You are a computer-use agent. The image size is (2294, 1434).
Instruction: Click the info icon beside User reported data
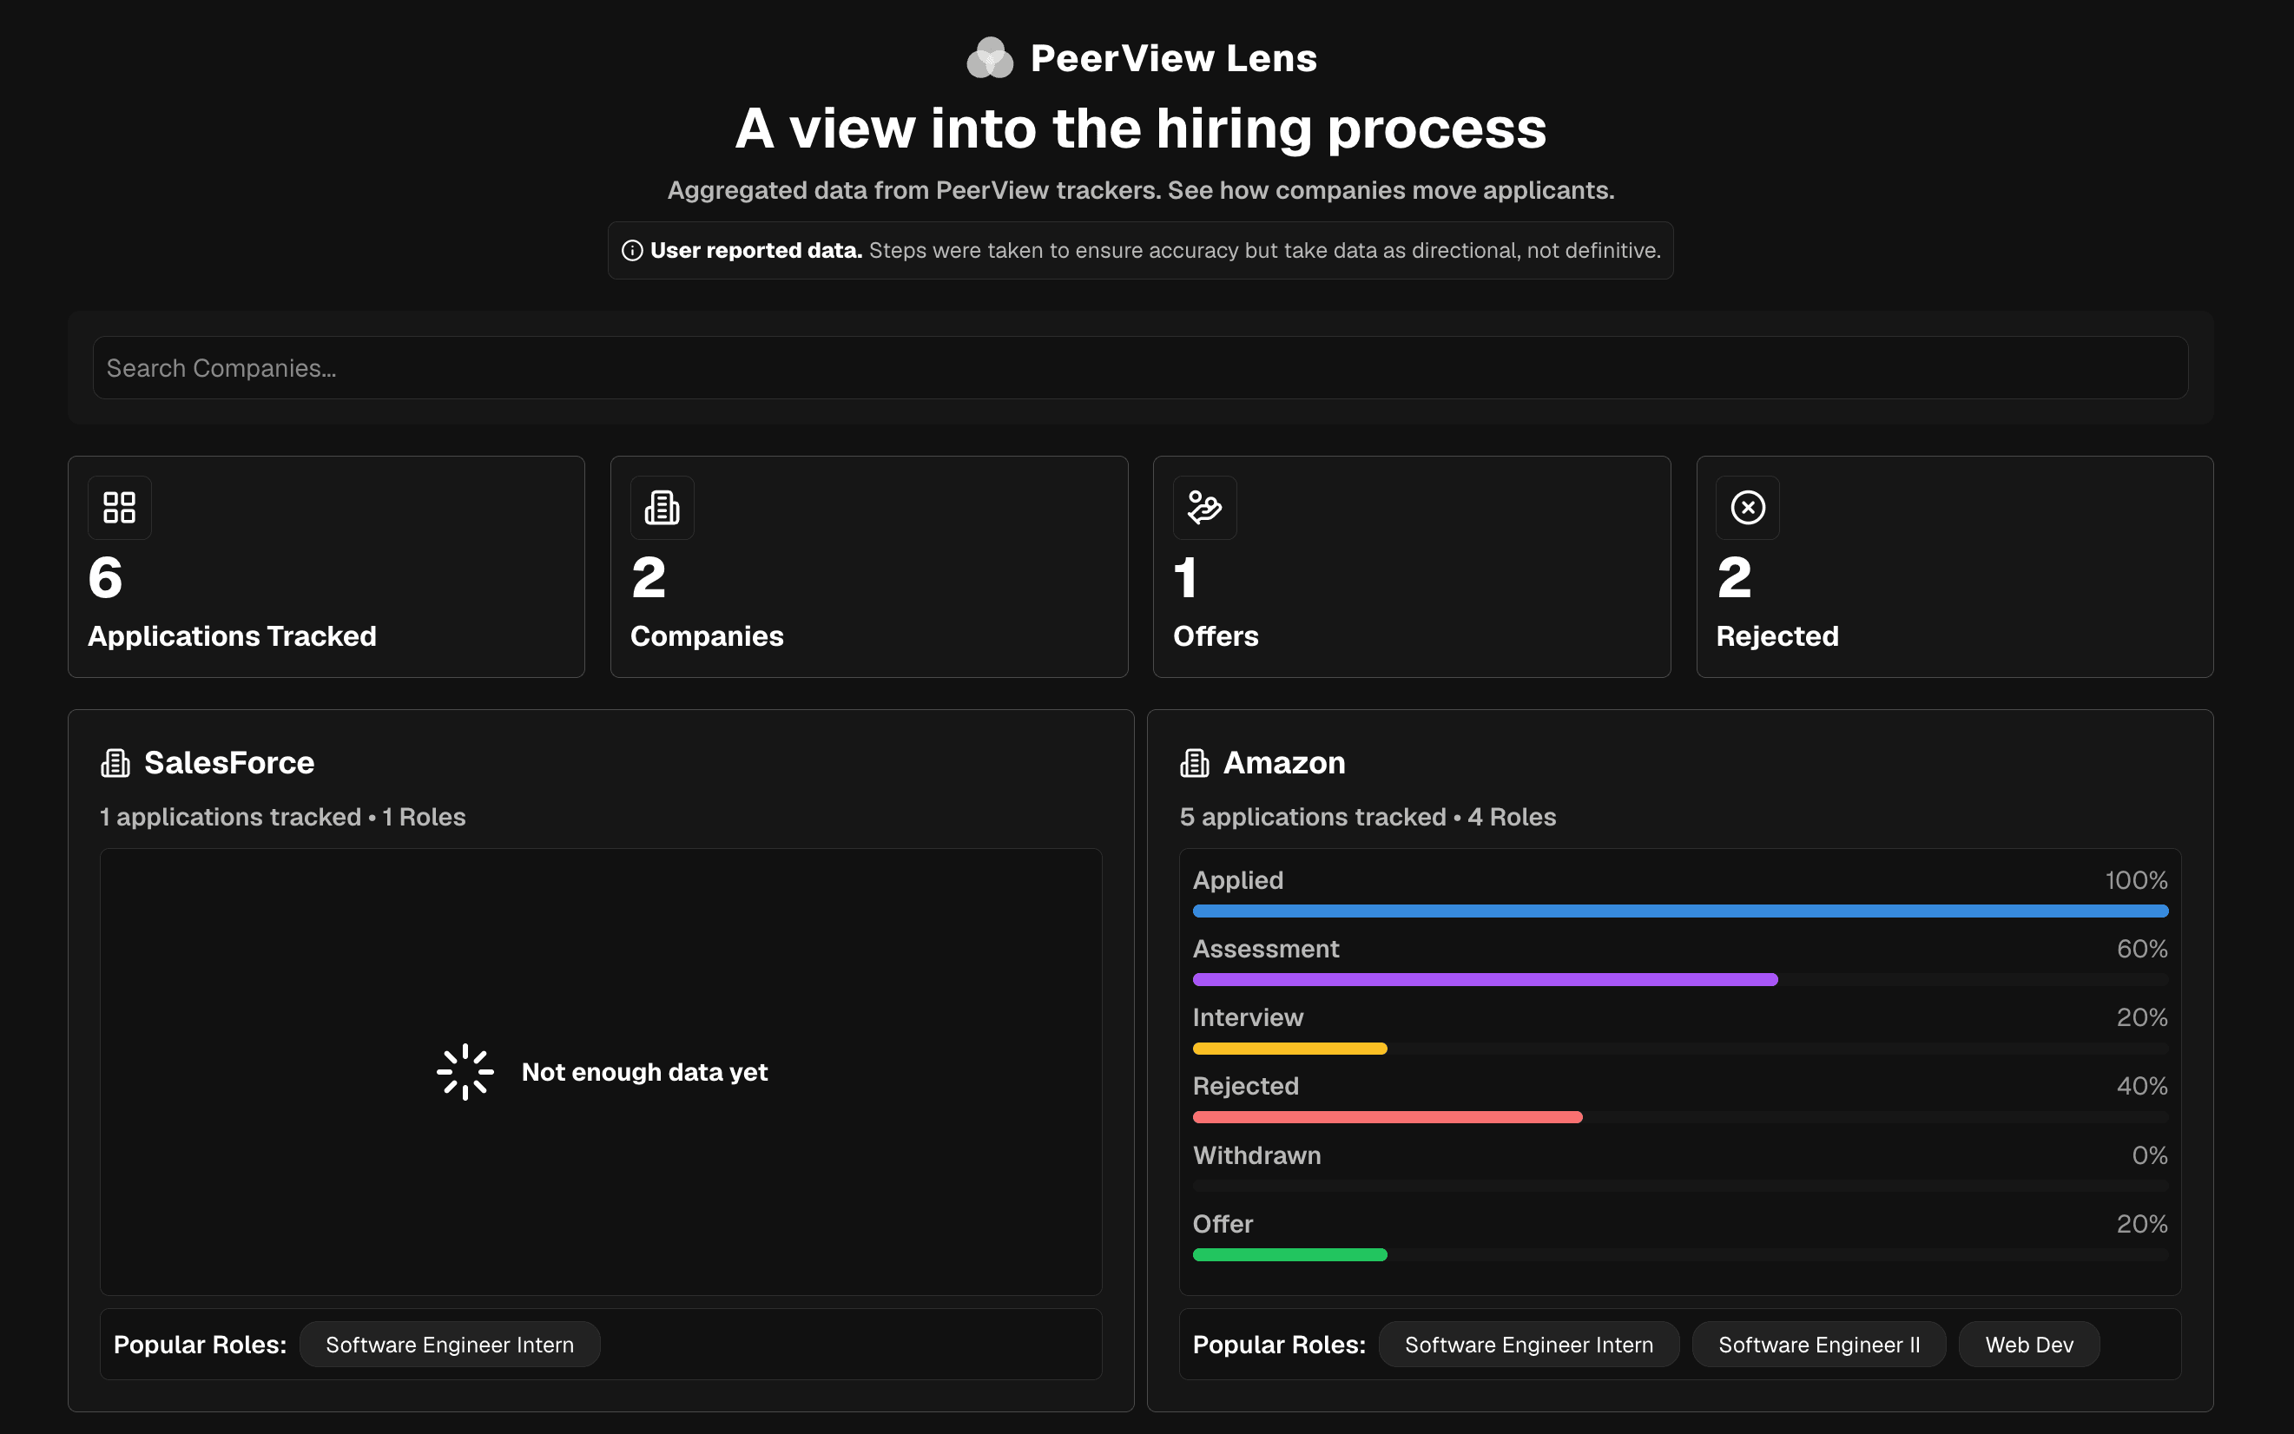point(632,250)
